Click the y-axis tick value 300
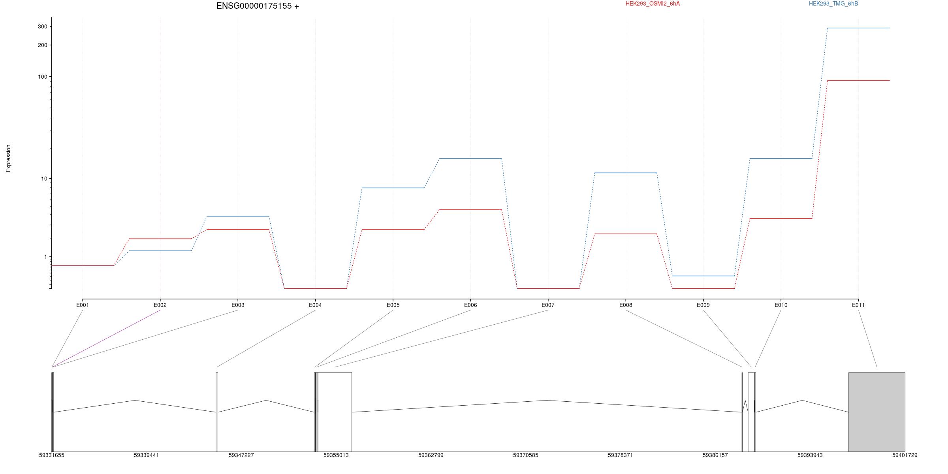Screen dimensions: 948x474 [42, 26]
